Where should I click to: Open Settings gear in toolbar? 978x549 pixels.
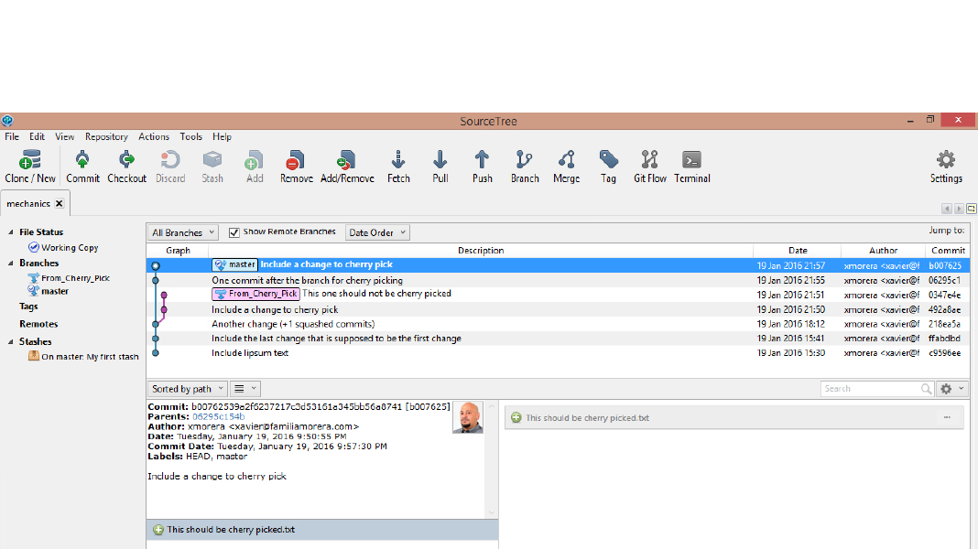946,167
